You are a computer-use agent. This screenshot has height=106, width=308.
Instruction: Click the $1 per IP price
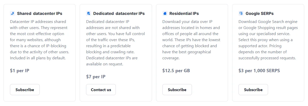[x=20, y=71]
